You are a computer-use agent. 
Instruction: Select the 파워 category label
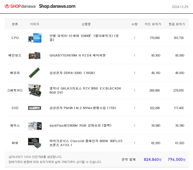click(x=15, y=143)
